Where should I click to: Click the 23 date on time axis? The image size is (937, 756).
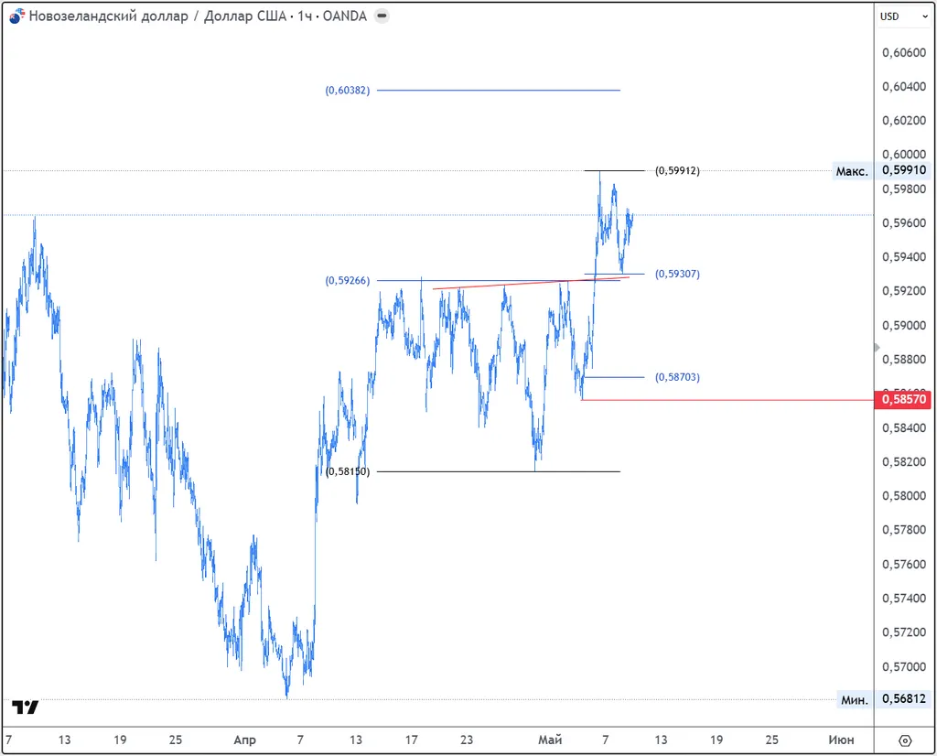click(467, 740)
